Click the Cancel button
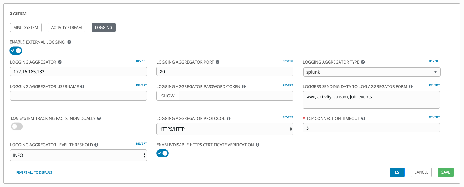The image size is (464, 187). point(421,172)
